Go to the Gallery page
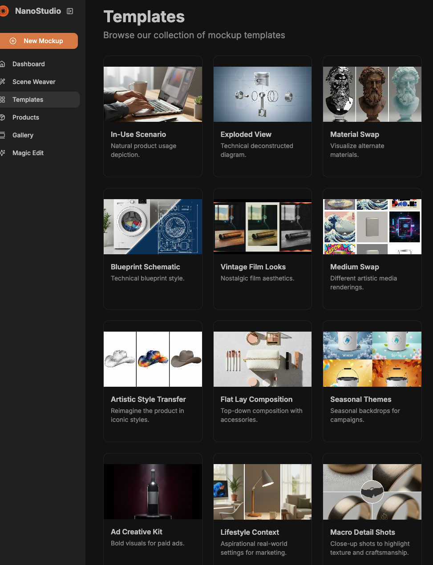 tap(23, 135)
